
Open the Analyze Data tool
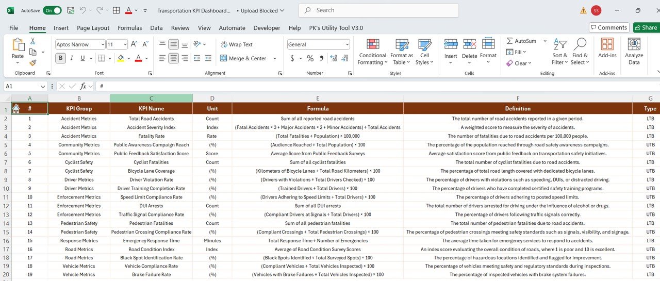pos(634,52)
